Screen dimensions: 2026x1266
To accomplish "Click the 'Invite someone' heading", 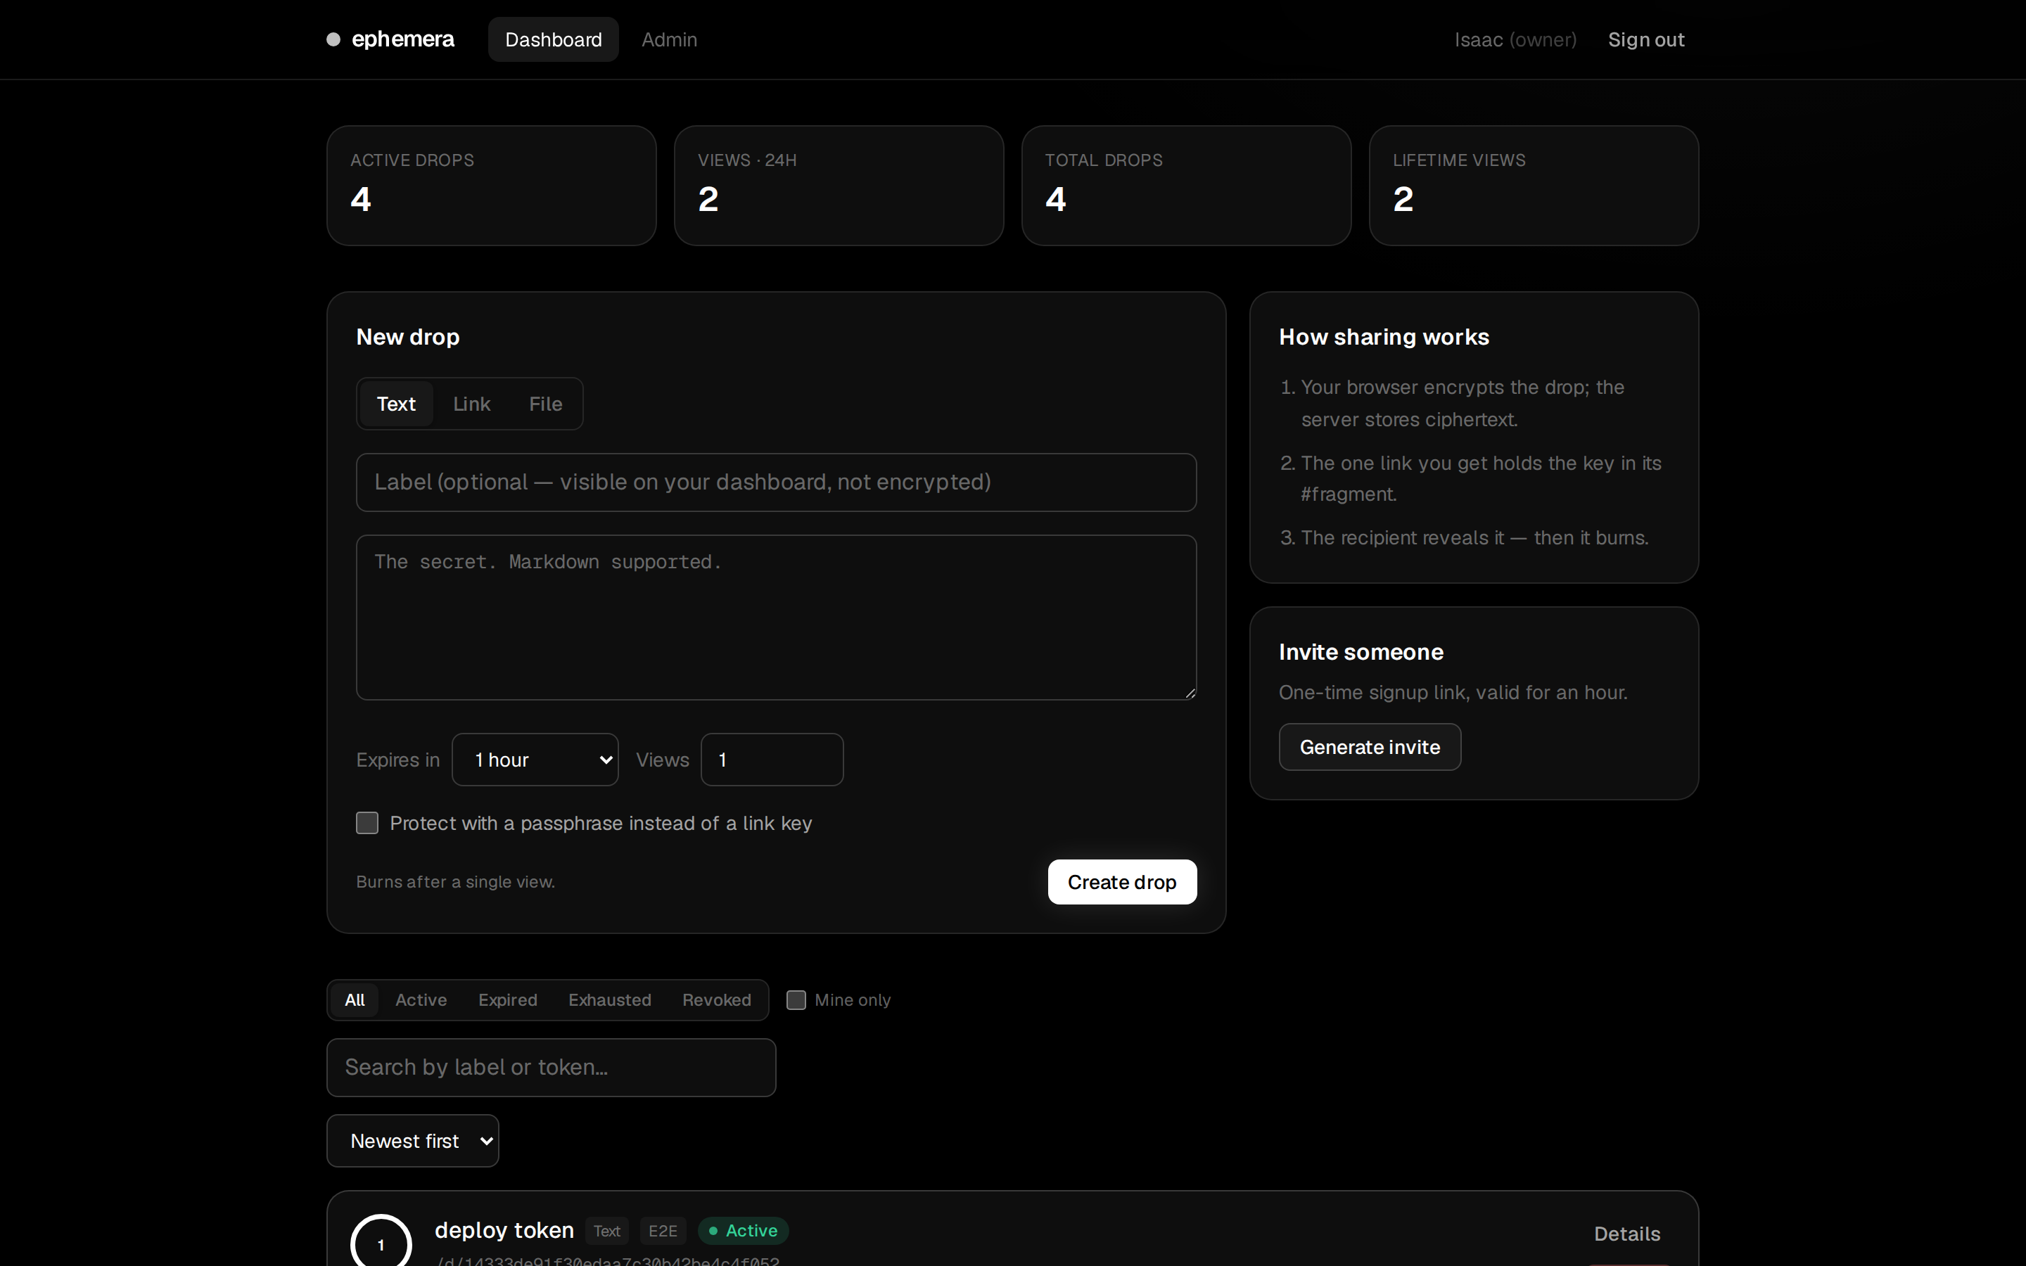I will tap(1361, 652).
